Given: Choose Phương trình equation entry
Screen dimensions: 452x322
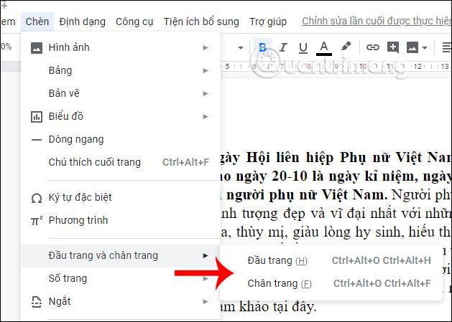Looking at the screenshot, I should tap(121, 220).
